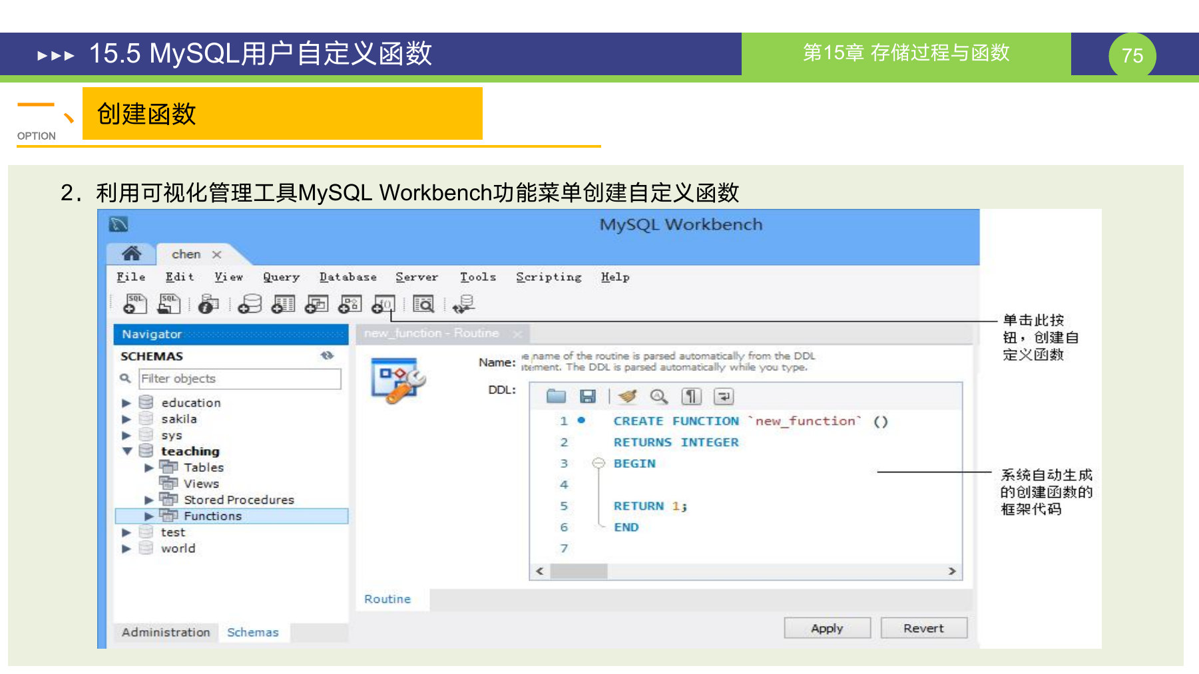This screenshot has width=1199, height=674.
Task: Click the DDL scrollbar left arrow
Action: pyautogui.click(x=539, y=571)
